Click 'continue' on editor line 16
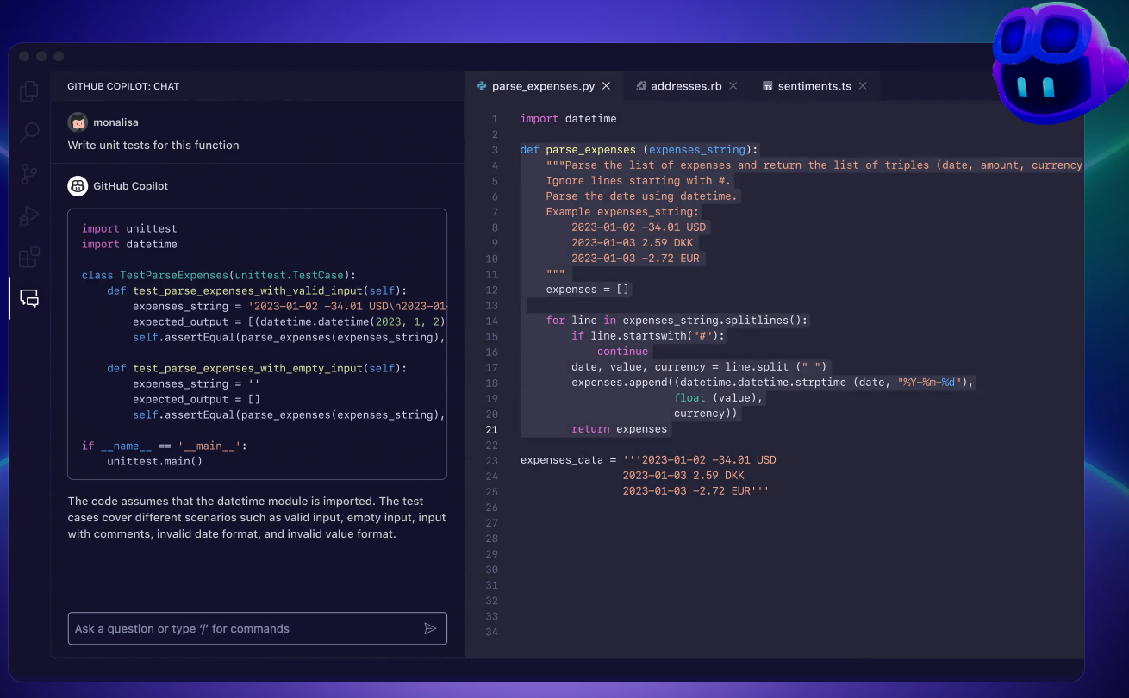 622,351
